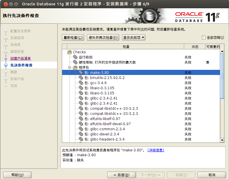This screenshot has width=229, height=179.
Task: Select the 包: glibc-common-2.3.4 row
Action: tap(141, 129)
